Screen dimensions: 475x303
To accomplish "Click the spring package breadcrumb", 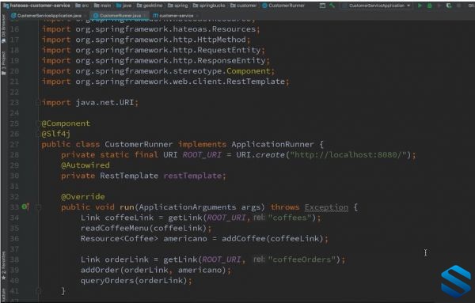I will [x=178, y=6].
